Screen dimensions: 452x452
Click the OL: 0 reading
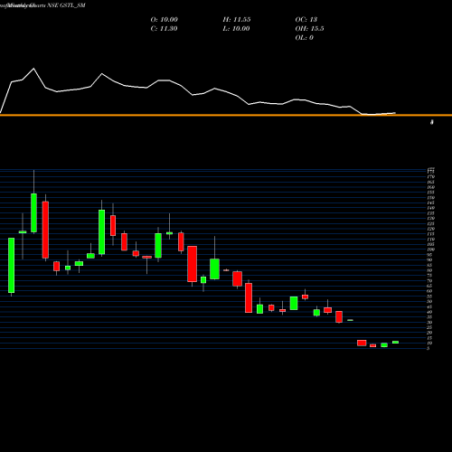[304, 38]
